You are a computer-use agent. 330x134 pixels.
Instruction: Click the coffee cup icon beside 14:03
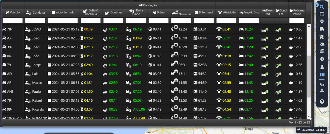(x=291, y=100)
